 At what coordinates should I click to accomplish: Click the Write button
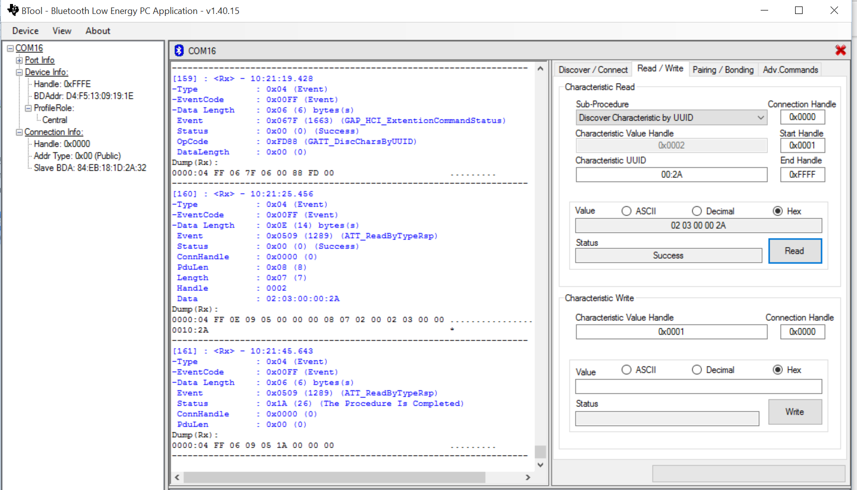(x=795, y=412)
